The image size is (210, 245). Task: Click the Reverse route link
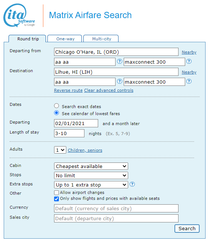[x=68, y=90]
